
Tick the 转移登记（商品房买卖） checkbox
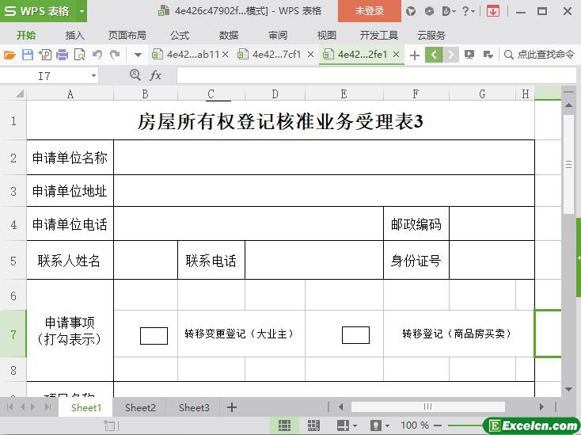pos(355,335)
